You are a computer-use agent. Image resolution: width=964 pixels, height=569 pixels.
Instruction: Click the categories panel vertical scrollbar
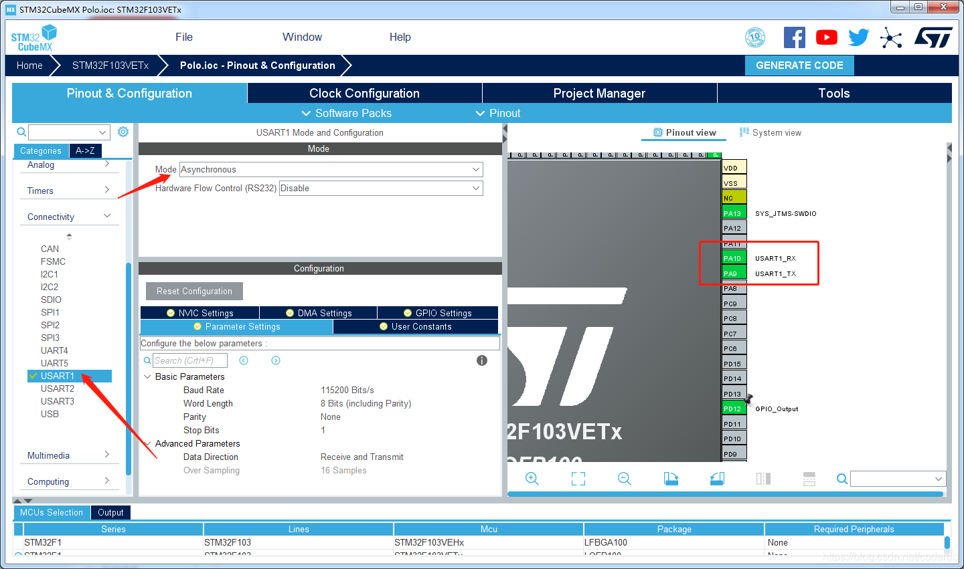129,369
